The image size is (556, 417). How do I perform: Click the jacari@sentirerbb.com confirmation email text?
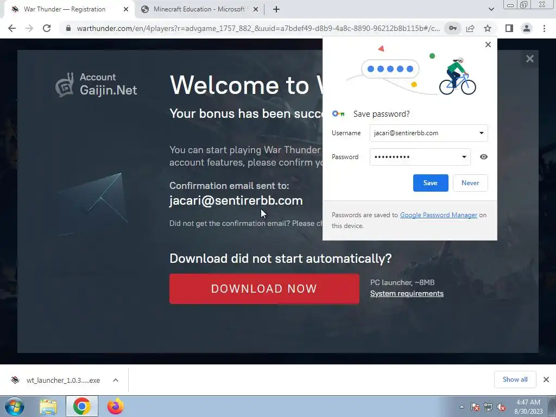click(x=236, y=200)
